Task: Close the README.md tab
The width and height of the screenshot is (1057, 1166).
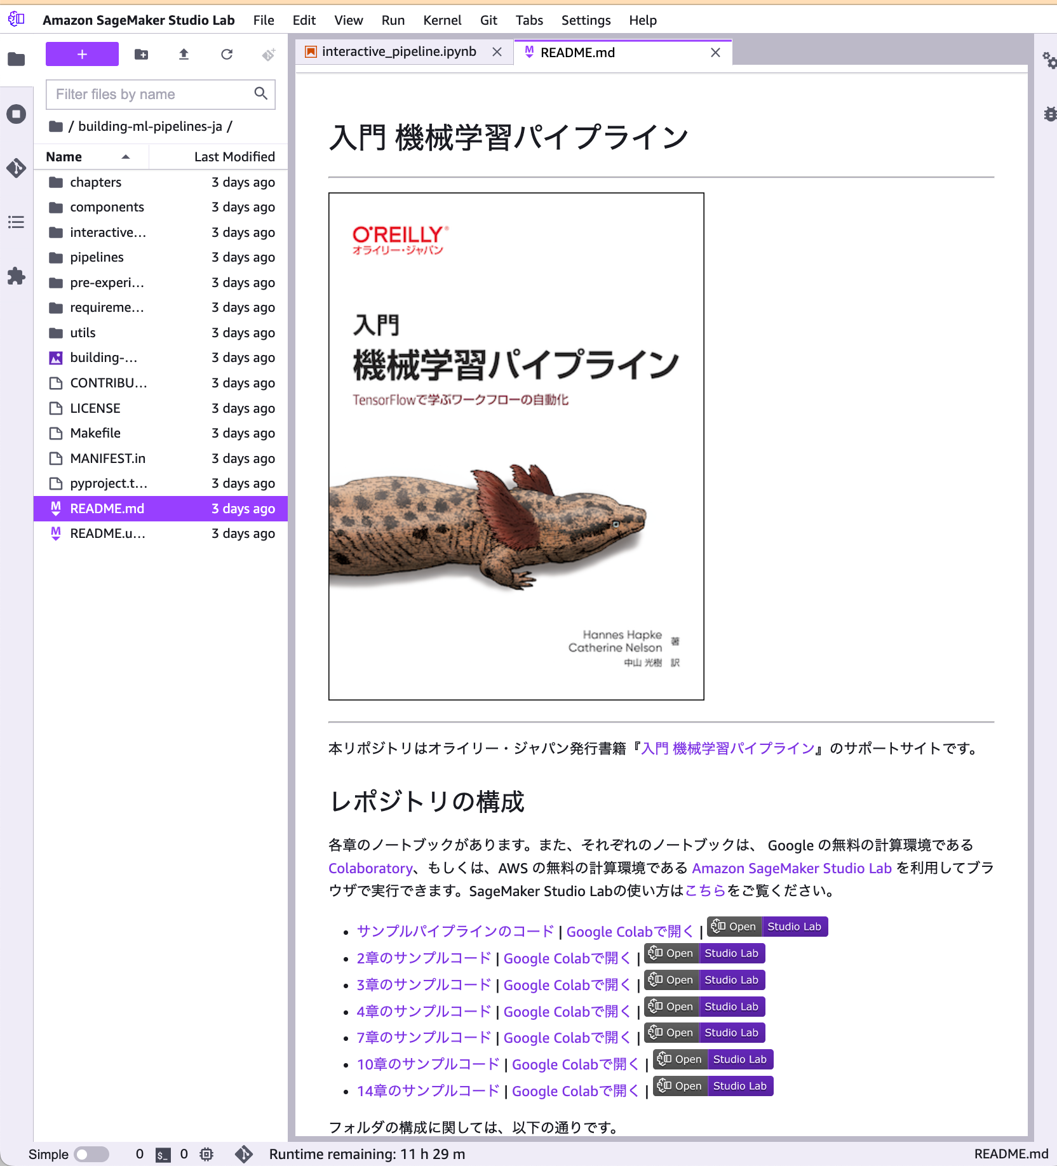Action: coord(715,53)
